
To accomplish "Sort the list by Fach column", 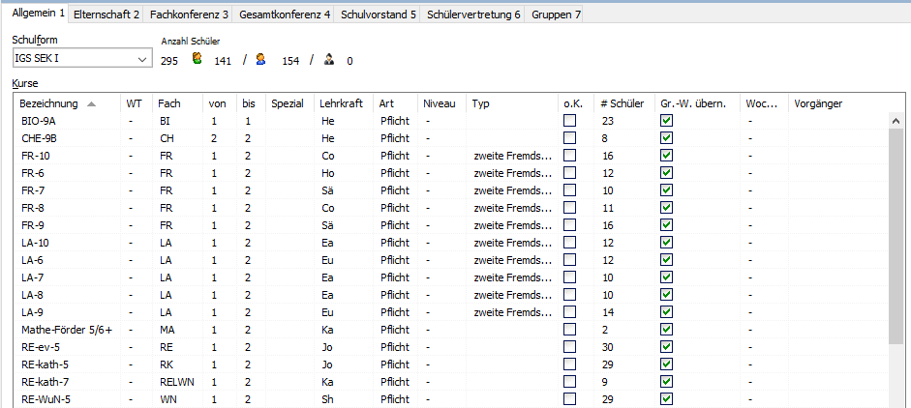I will point(169,103).
